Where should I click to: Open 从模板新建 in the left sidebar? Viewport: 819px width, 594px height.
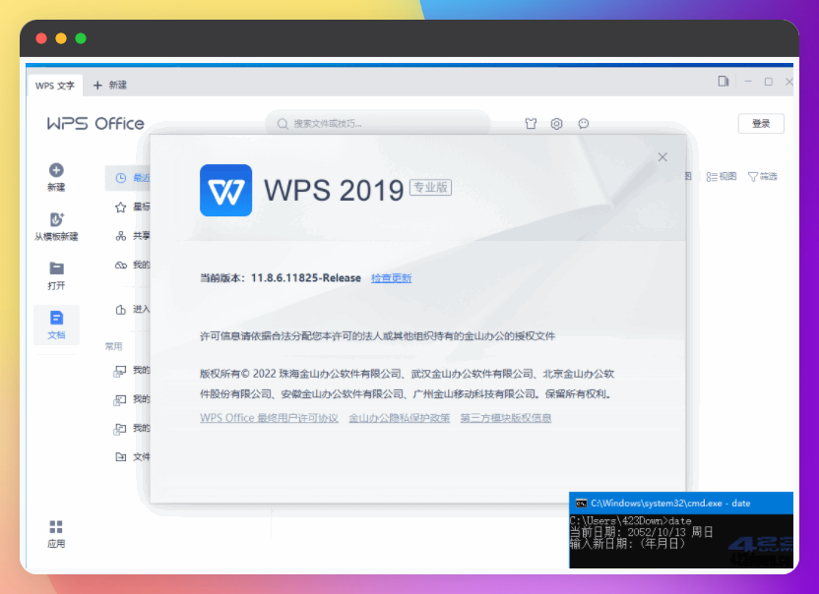[x=56, y=220]
